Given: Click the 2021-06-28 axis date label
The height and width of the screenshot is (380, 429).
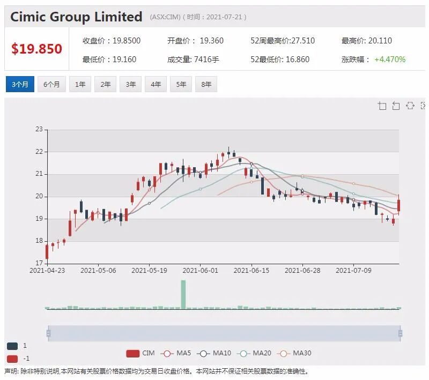Looking at the screenshot, I should [302, 270].
